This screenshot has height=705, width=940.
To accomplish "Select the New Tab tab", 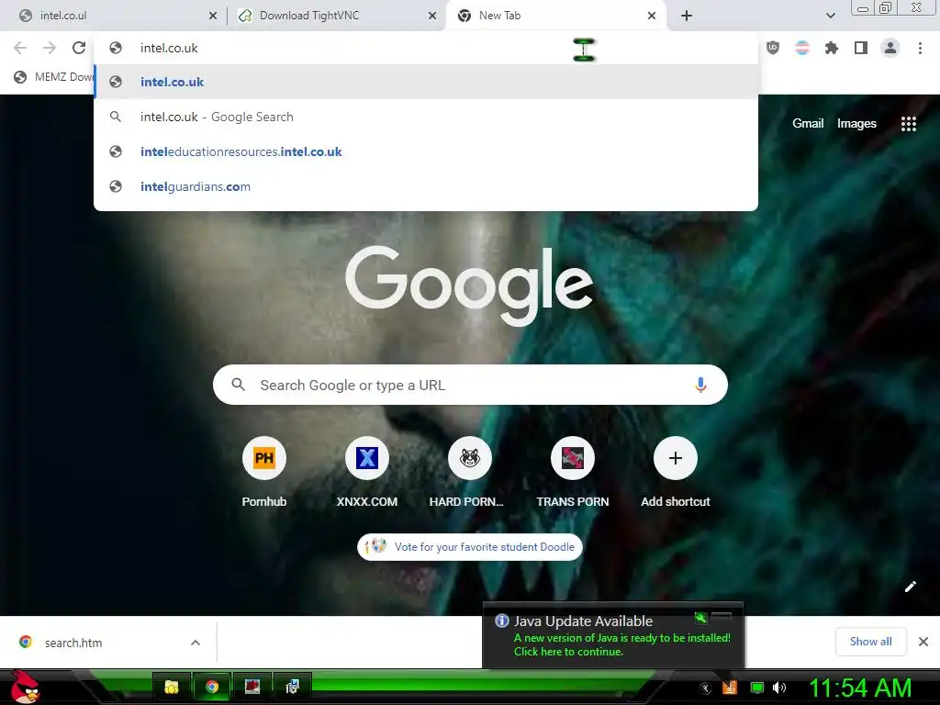I will click(555, 16).
